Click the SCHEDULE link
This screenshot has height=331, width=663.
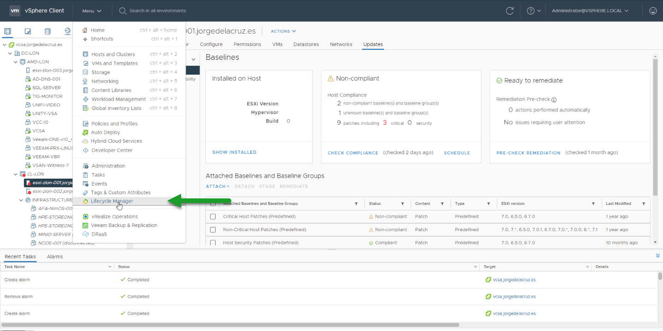457,153
